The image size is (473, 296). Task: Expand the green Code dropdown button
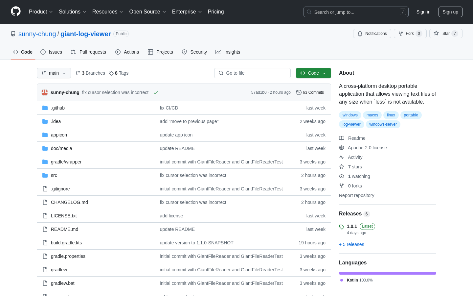pyautogui.click(x=313, y=73)
